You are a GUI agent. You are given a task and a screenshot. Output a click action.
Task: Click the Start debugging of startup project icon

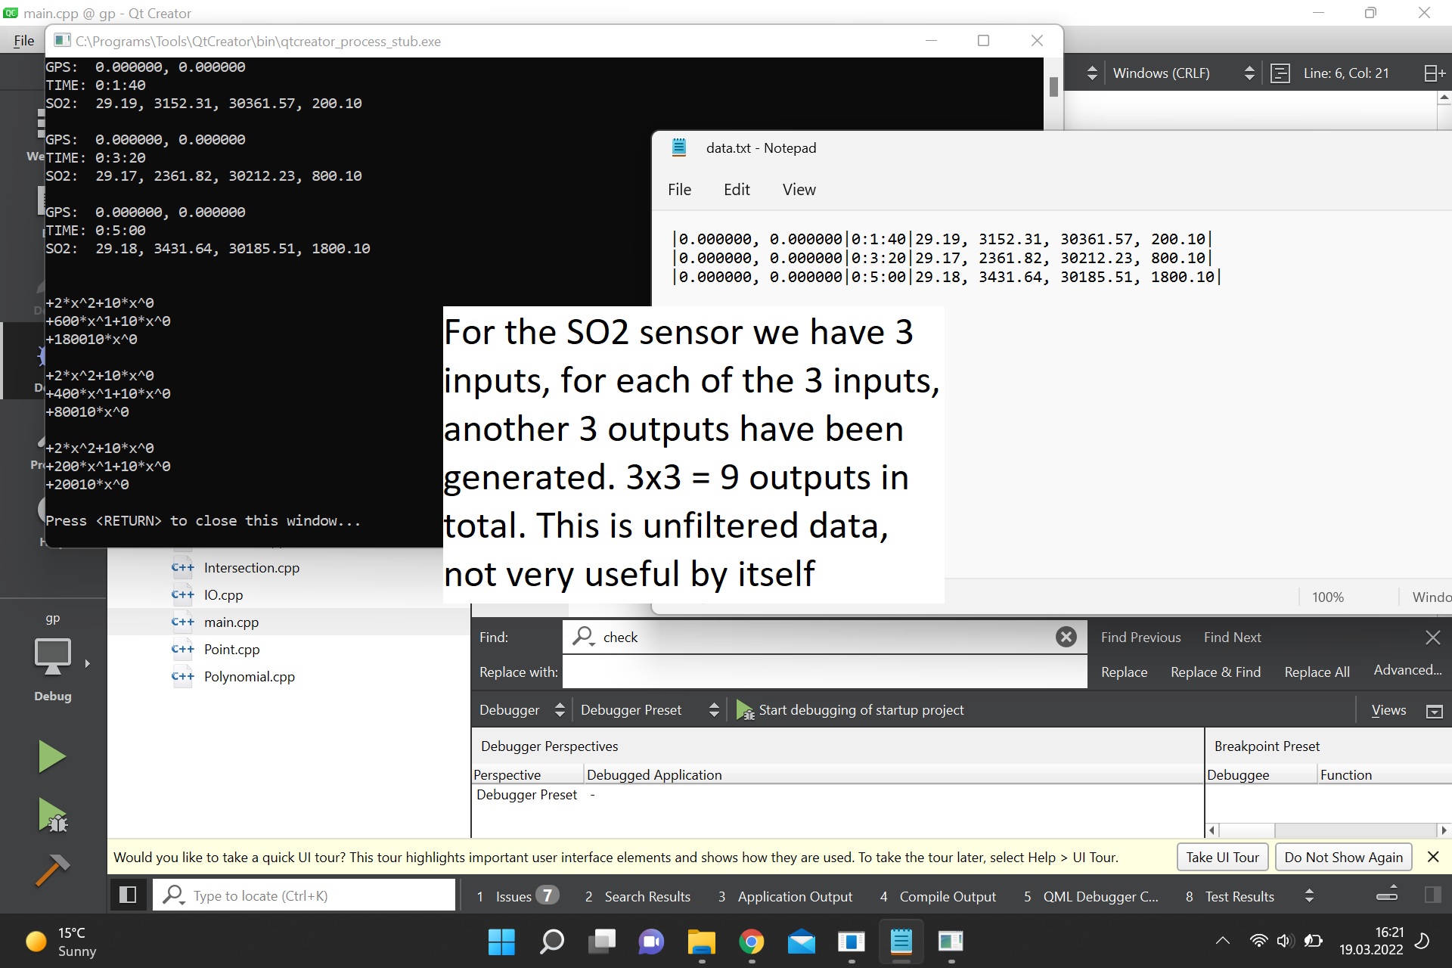745,709
